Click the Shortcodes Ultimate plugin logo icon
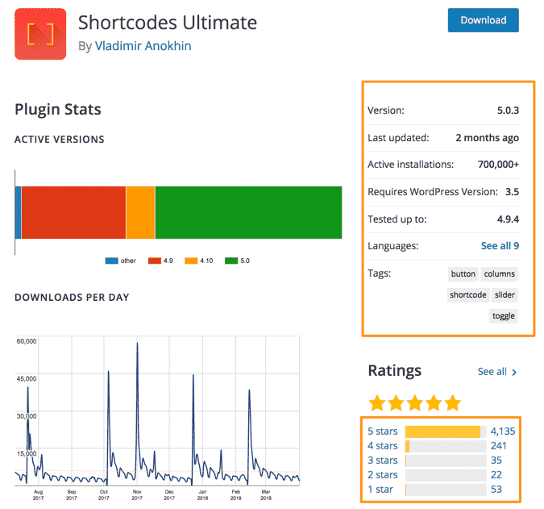544x509 pixels. tap(40, 34)
